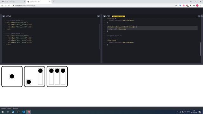This screenshot has width=203, height=114.
Task: Click the yellow unsaved changes badge
Action: point(119,16)
